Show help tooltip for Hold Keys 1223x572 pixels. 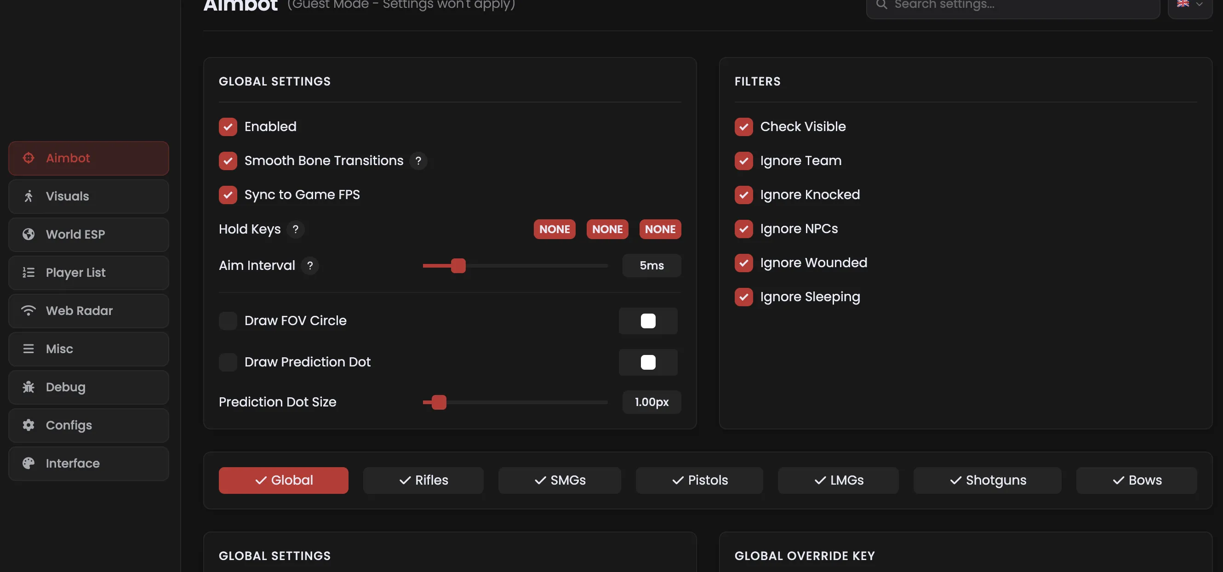[x=295, y=229]
